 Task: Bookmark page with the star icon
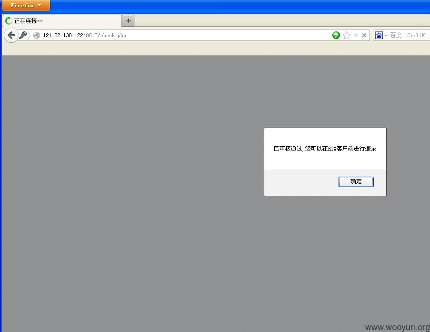tap(347, 35)
